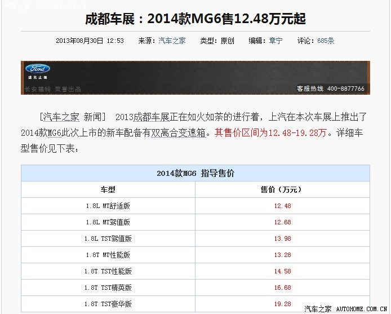Click the 车型 column header

click(108, 190)
